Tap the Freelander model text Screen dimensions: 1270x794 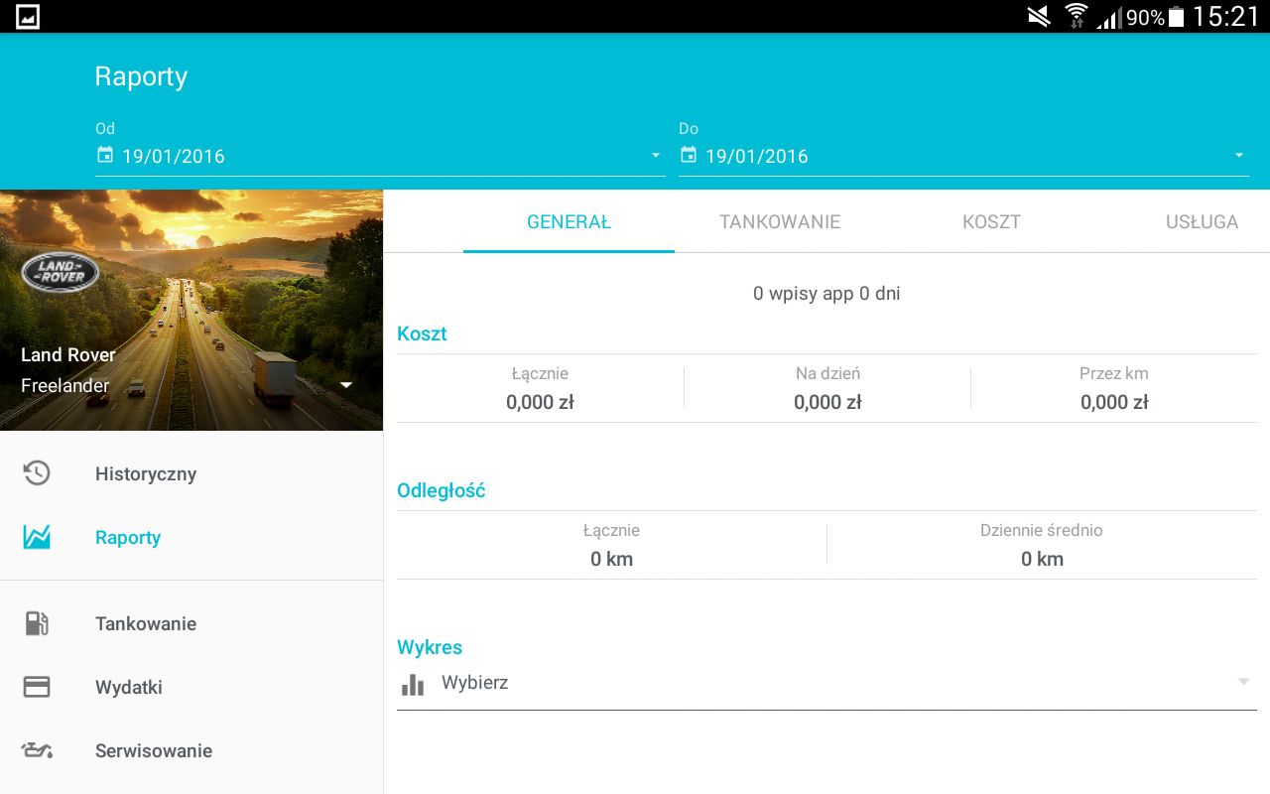(65, 385)
